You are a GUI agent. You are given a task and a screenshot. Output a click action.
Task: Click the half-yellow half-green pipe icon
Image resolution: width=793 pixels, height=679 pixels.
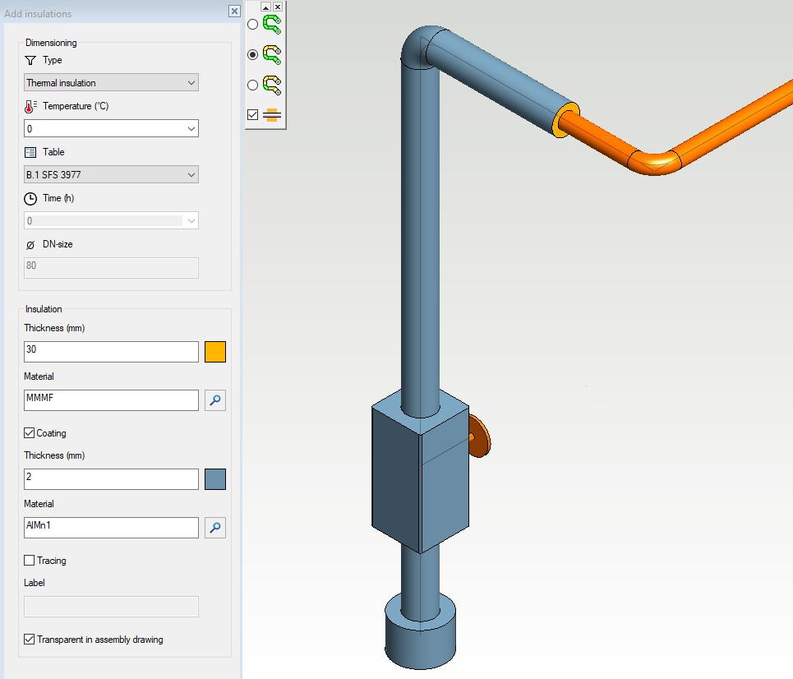[271, 54]
